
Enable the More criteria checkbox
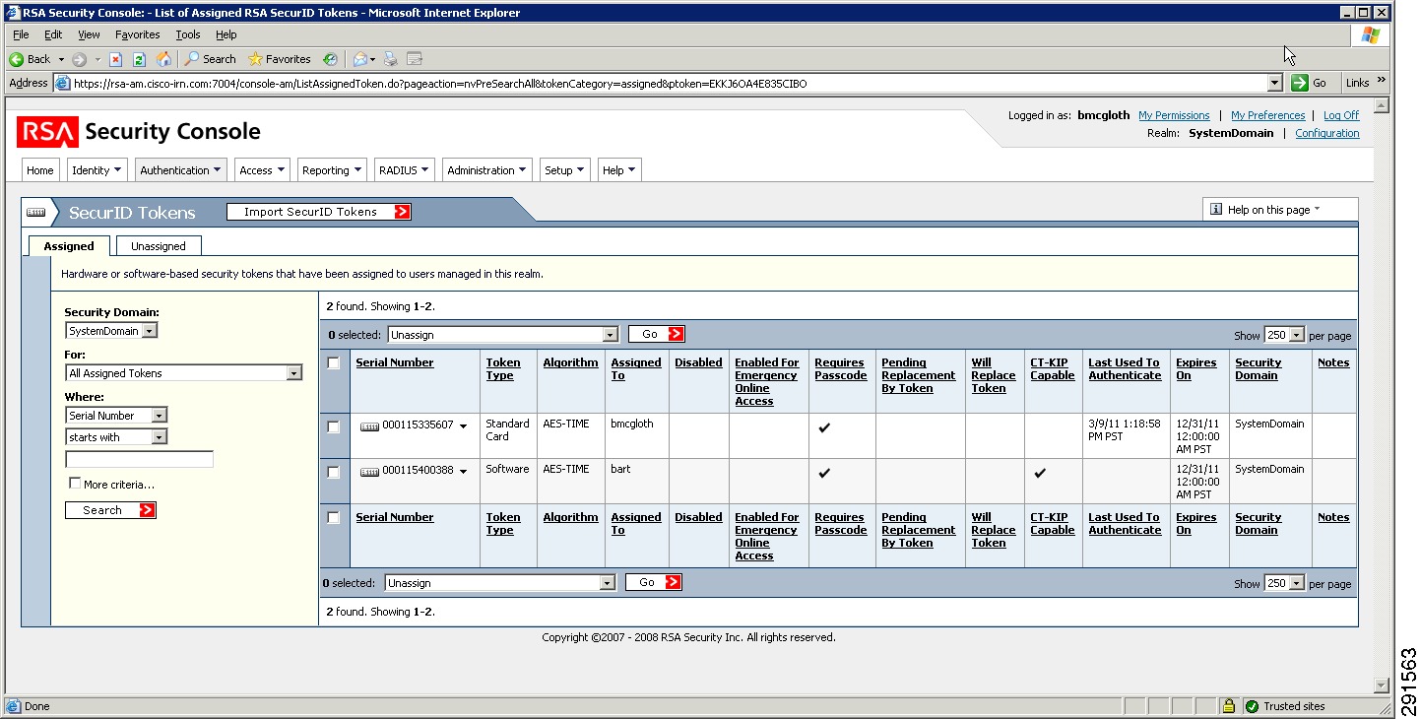click(75, 484)
